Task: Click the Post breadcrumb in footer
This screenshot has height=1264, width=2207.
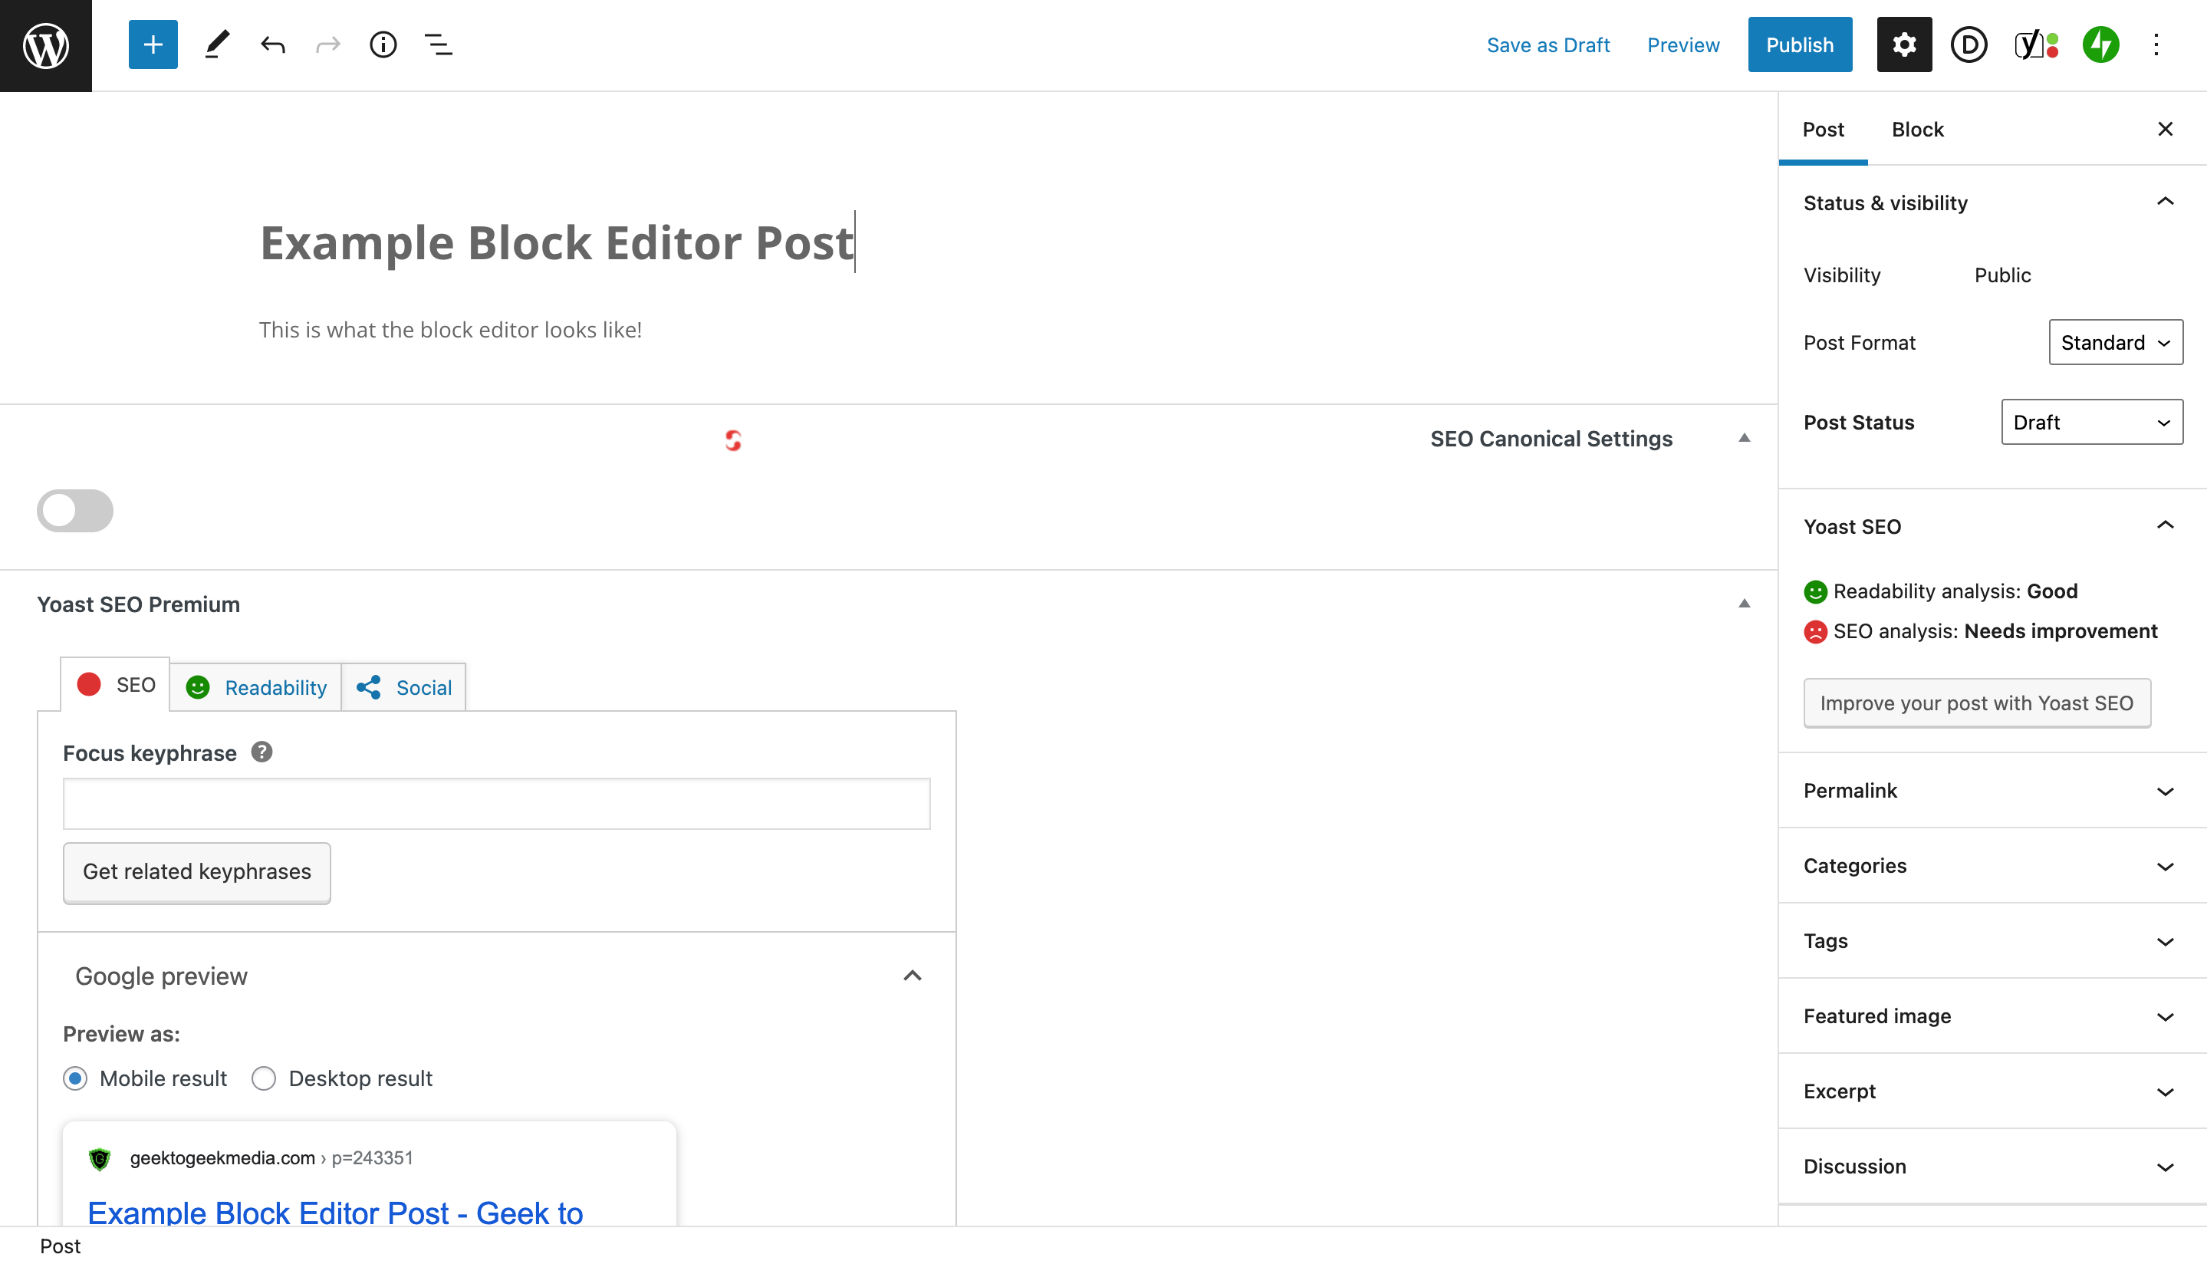Action: point(60,1246)
